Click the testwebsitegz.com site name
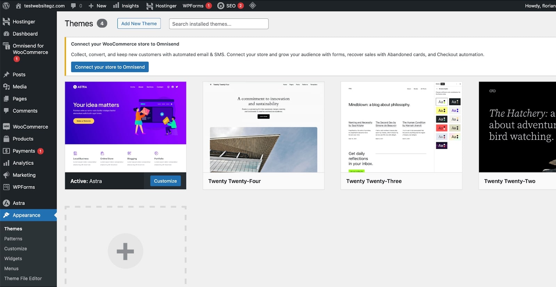 click(44, 6)
